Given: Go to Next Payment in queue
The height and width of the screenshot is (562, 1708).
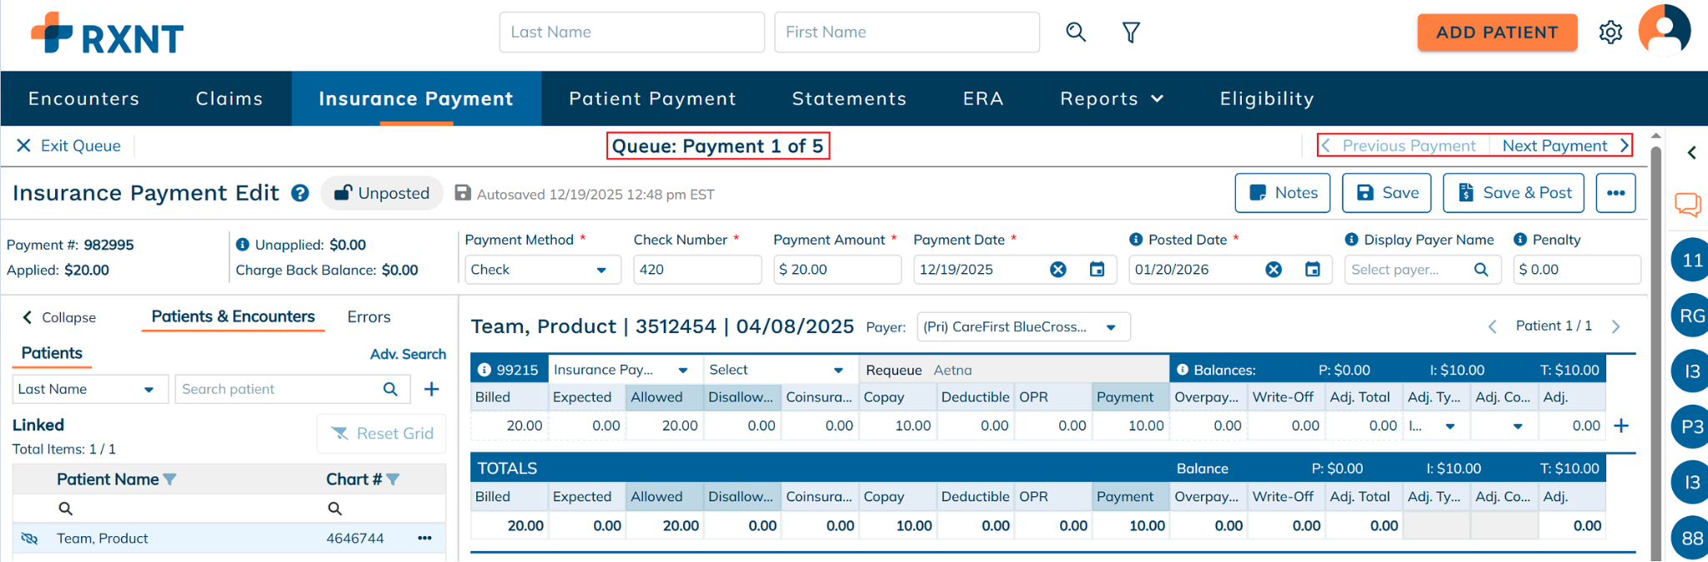Looking at the screenshot, I should (1564, 146).
